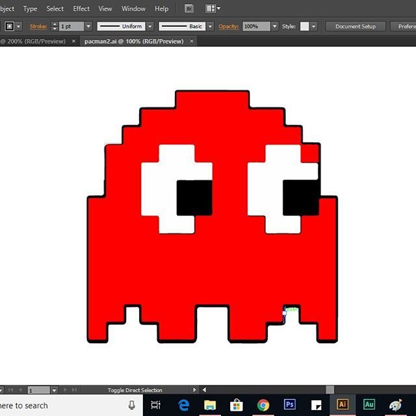416x416 pixels.
Task: Expand the stroke color dropdown arrow
Action: [x=18, y=26]
